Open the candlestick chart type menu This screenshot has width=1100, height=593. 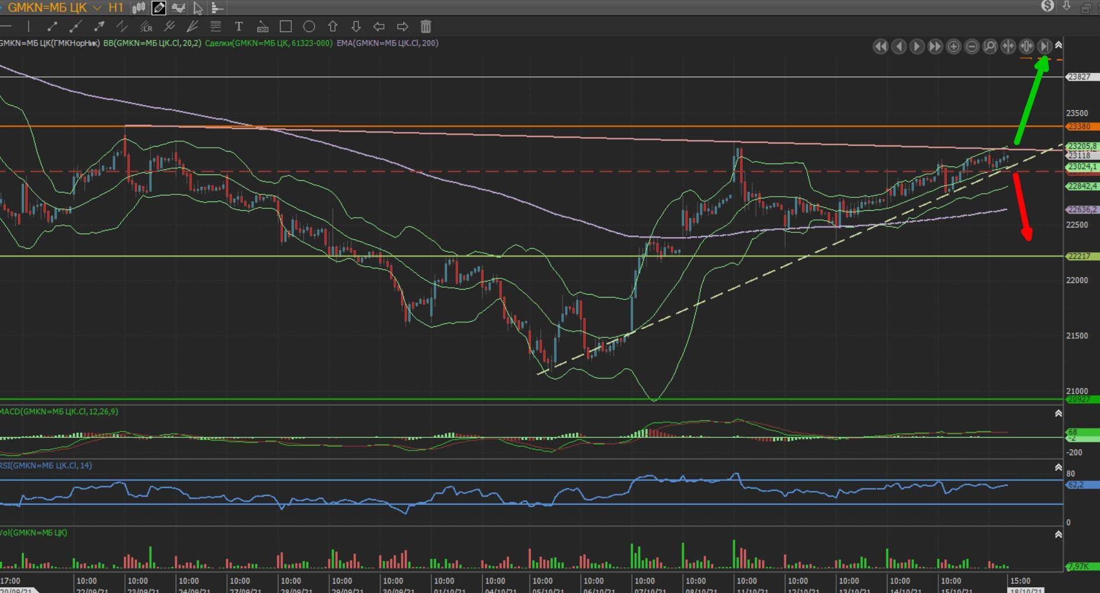[139, 8]
